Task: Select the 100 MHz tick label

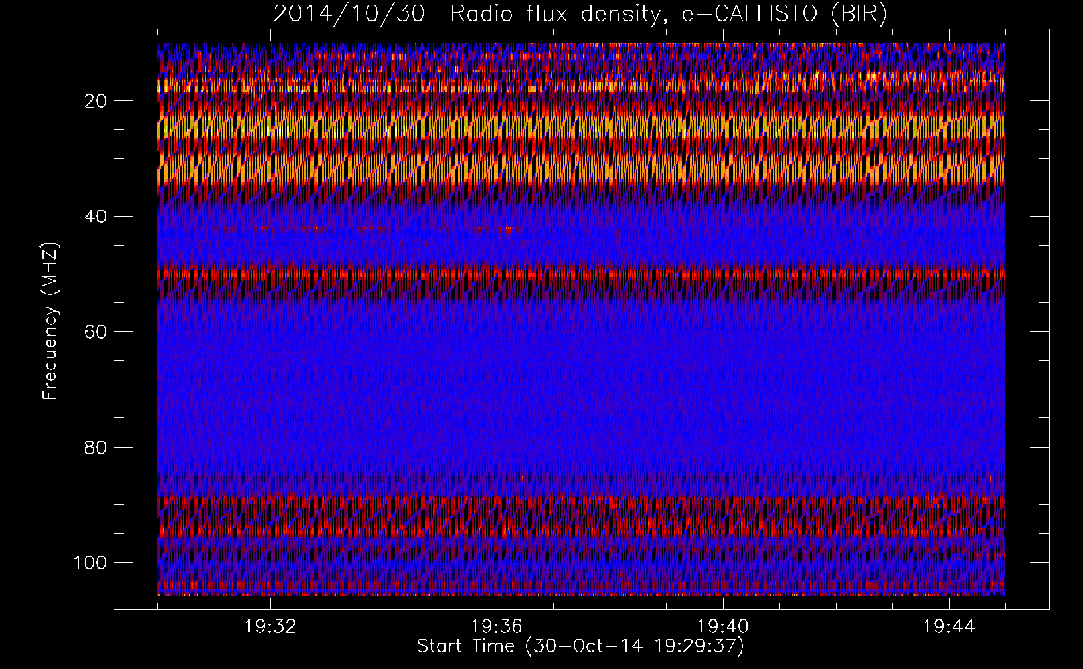Action: tap(89, 563)
